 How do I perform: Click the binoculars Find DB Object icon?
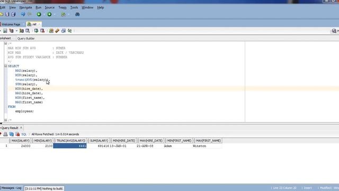pos(77,14)
